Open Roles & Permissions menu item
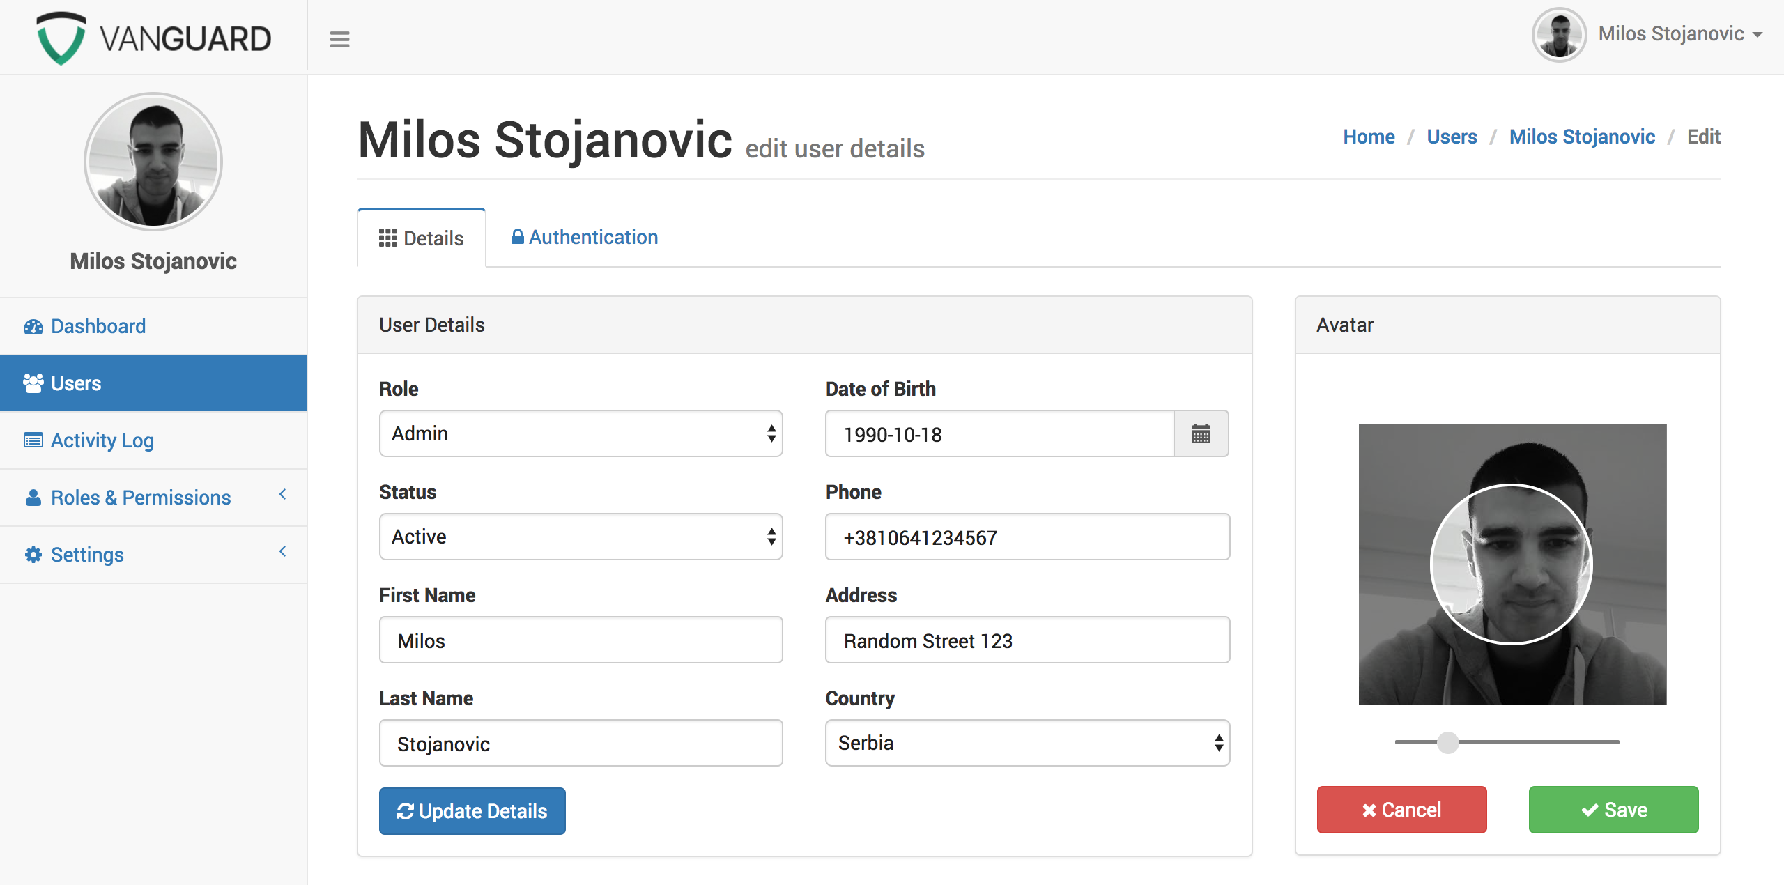Screen dimensions: 1784x885 coord(153,498)
